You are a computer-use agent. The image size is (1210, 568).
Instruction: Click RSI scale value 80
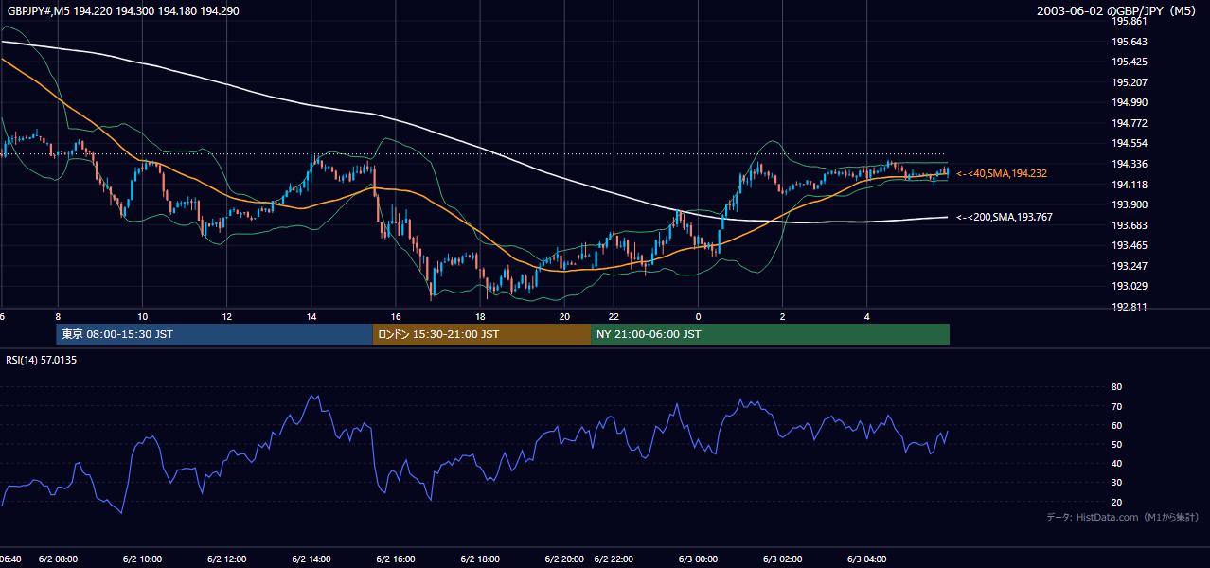[1116, 387]
